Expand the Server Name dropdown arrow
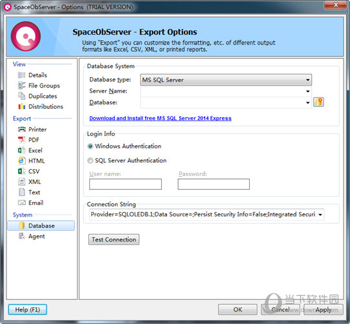 (x=308, y=91)
